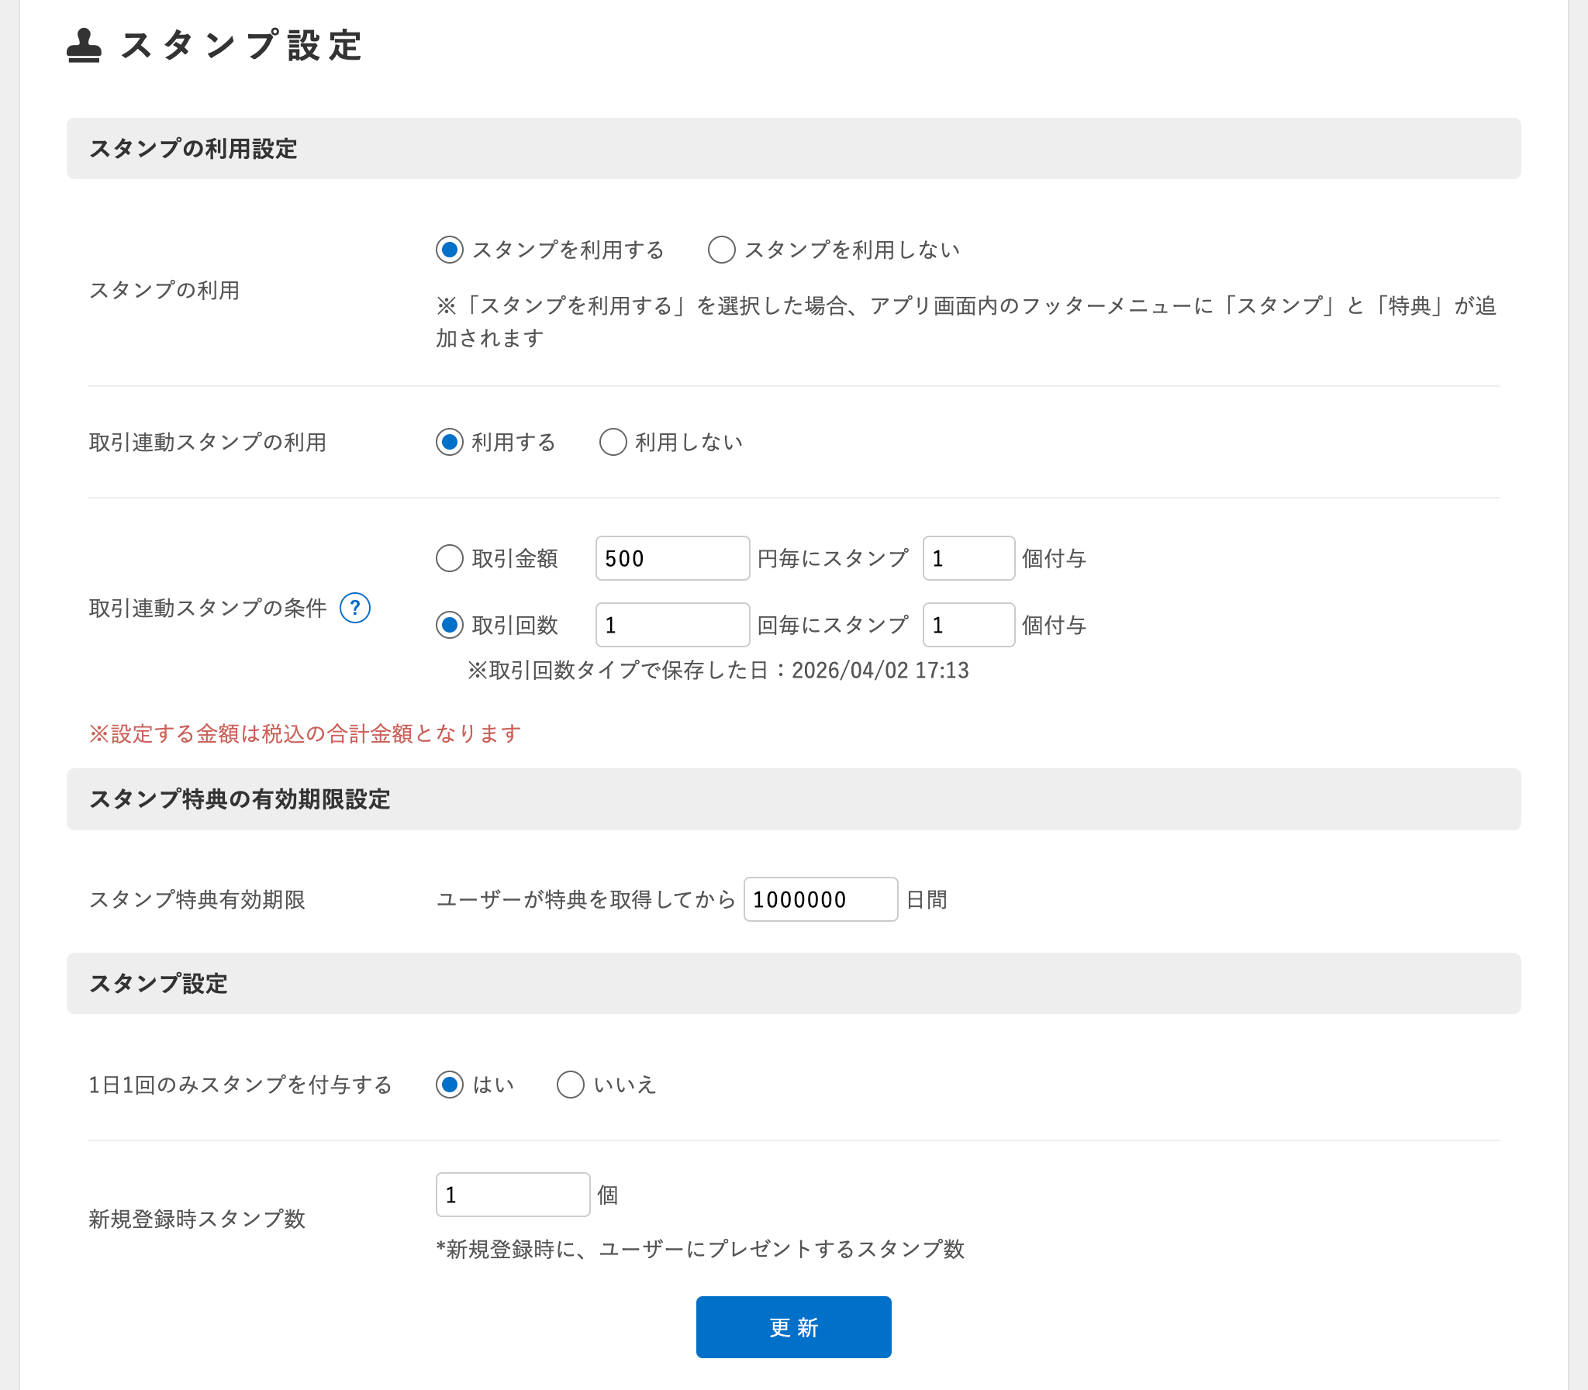Switch the stamp condition to 取引金額

tap(448, 557)
